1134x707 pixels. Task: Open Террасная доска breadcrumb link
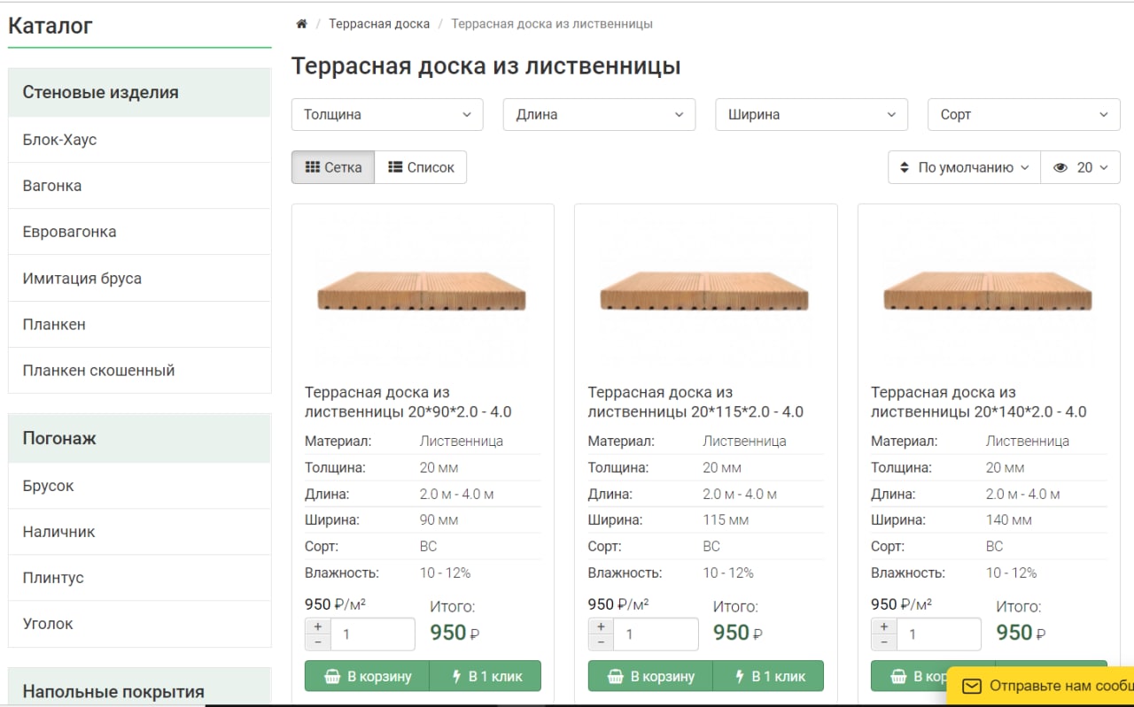coord(379,24)
